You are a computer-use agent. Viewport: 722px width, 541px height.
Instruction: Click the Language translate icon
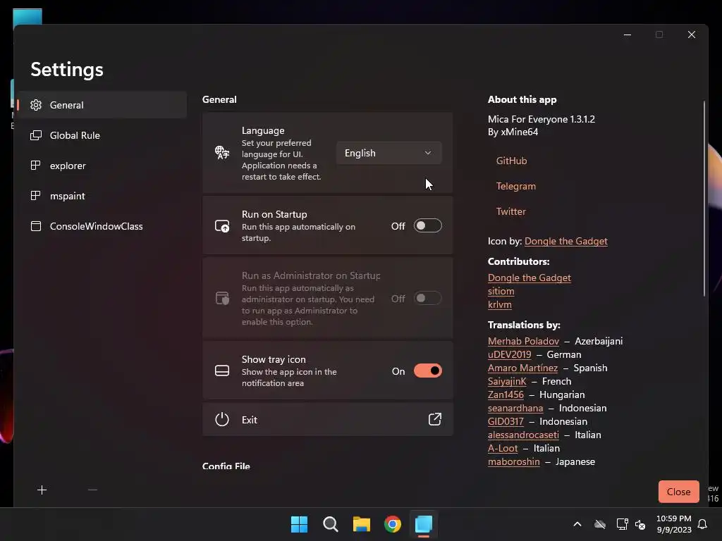click(222, 152)
